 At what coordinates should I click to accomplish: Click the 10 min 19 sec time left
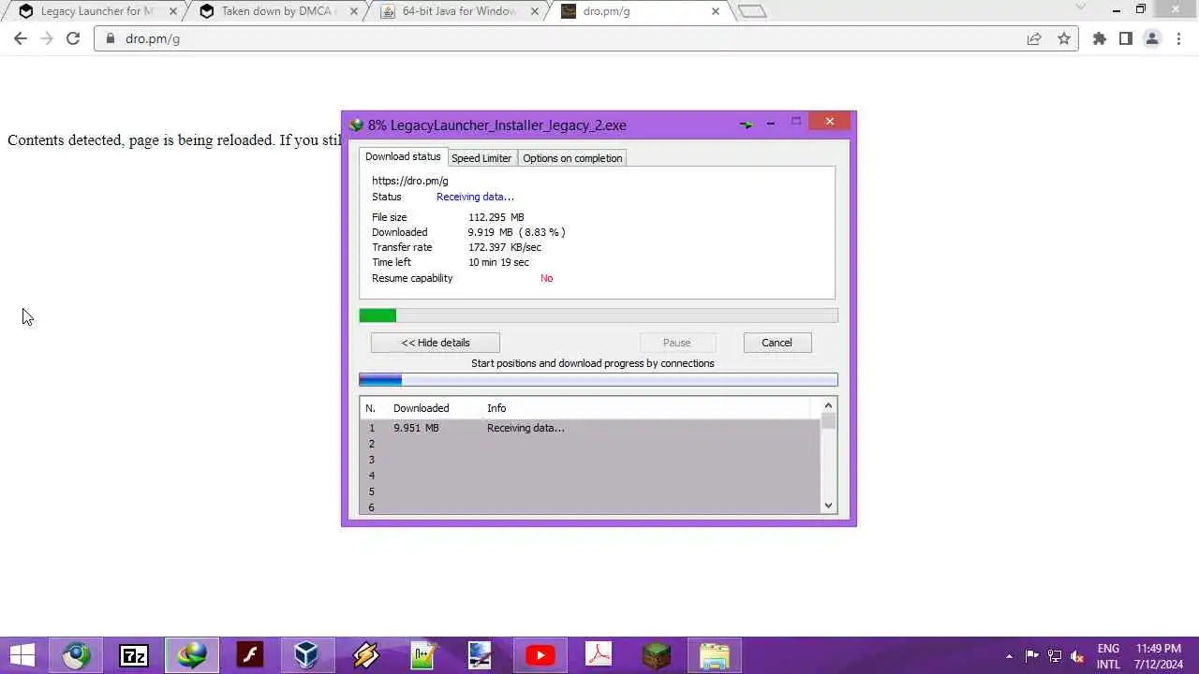[498, 262]
